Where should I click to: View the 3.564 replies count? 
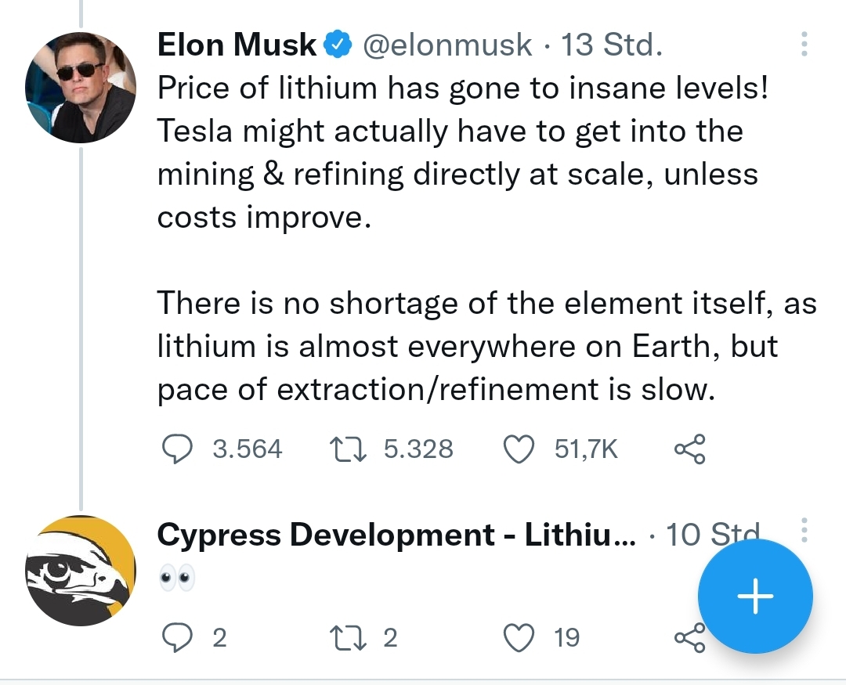tap(251, 449)
